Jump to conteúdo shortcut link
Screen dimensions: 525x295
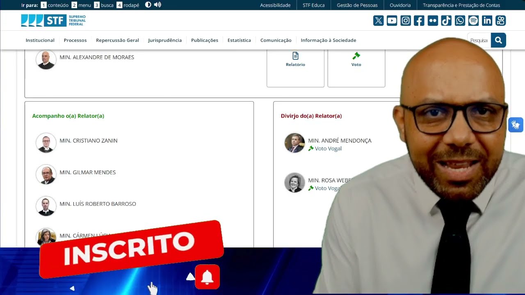[55, 5]
